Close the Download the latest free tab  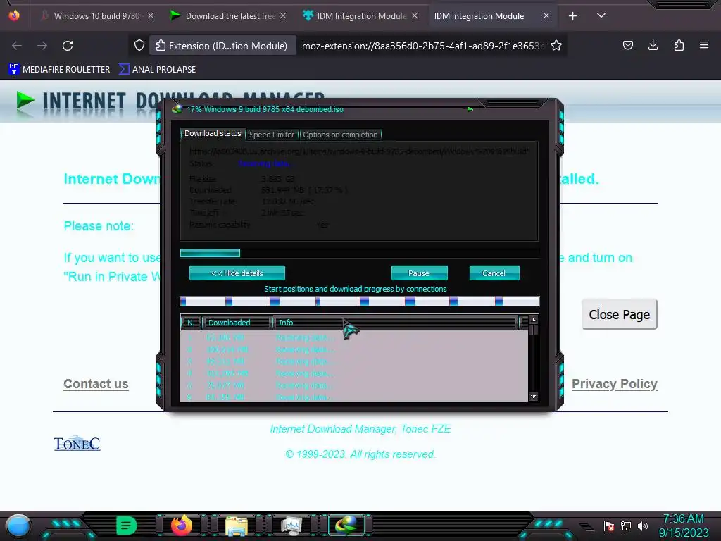coord(283,16)
